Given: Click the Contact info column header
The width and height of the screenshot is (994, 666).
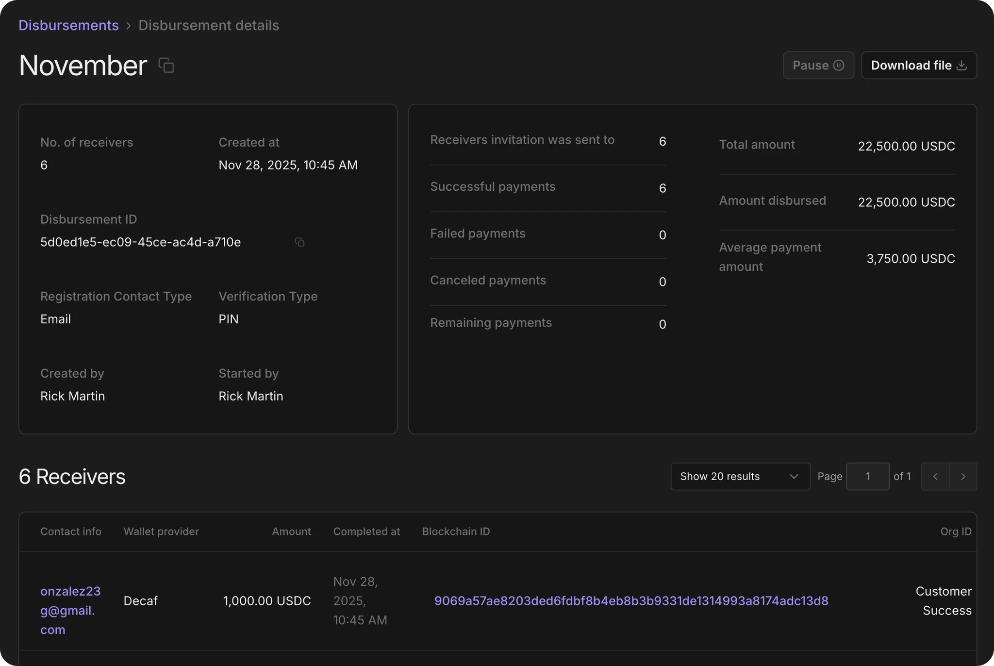Looking at the screenshot, I should pos(71,532).
